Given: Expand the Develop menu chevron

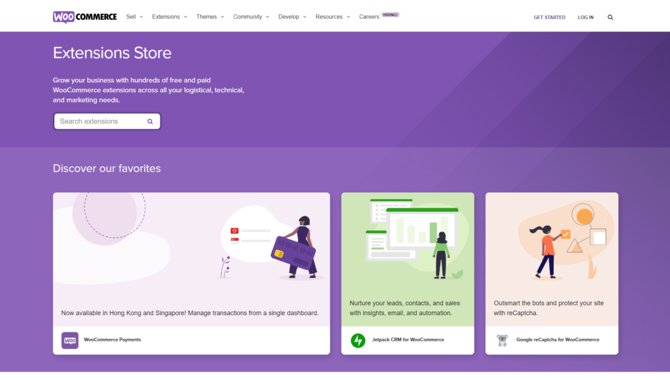Looking at the screenshot, I should pos(305,17).
